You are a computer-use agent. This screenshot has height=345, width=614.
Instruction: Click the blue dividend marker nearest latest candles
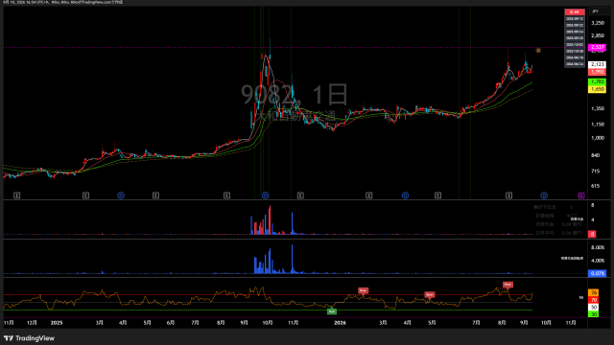pyautogui.click(x=544, y=195)
